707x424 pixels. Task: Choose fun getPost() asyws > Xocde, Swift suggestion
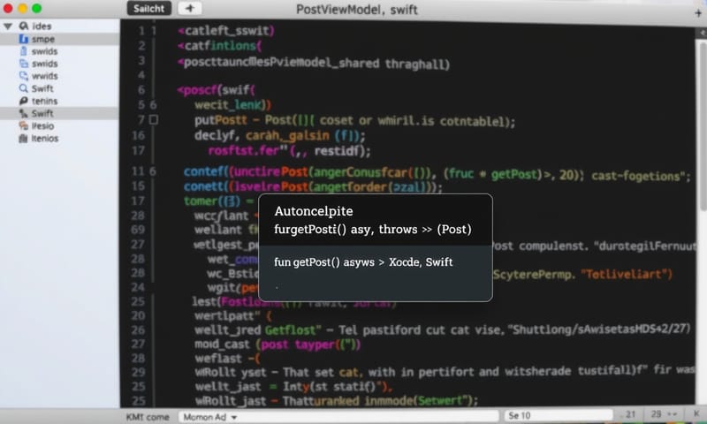point(363,262)
